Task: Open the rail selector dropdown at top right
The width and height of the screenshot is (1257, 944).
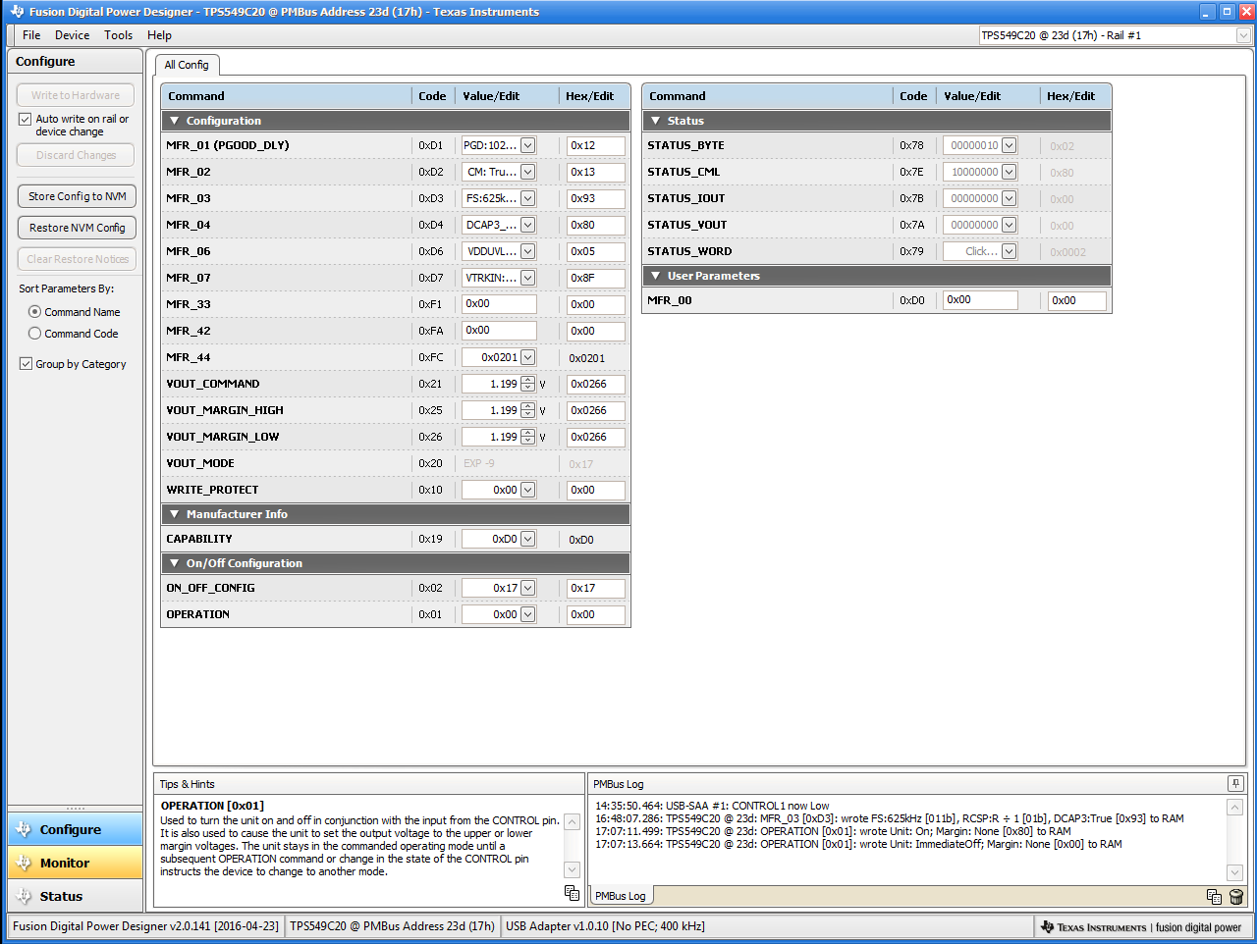Action: 1241,35
